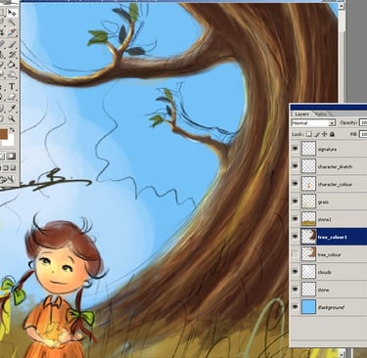Viewport: 367px width, 358px height.
Task: Click the canvas scrollbar down arrow
Action: 341,354
